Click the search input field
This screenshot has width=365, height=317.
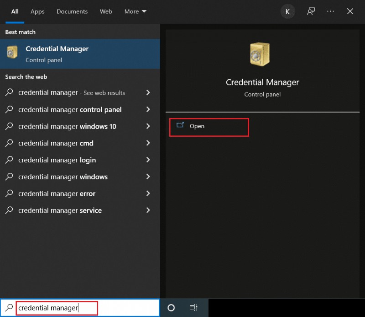coord(57,307)
